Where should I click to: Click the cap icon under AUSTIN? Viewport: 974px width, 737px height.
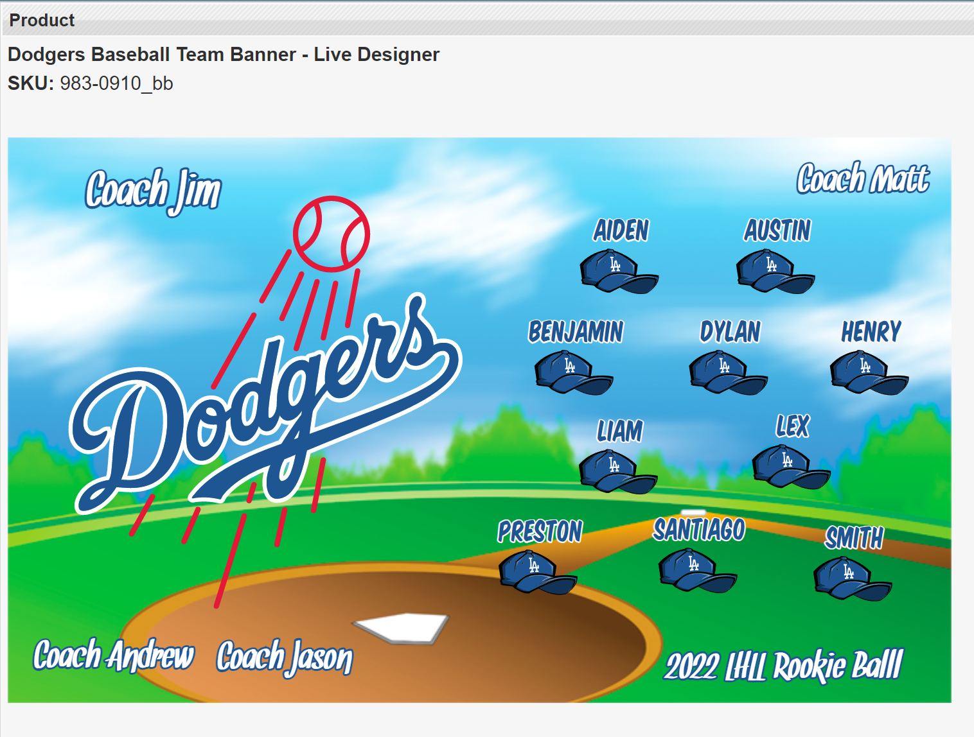point(775,272)
